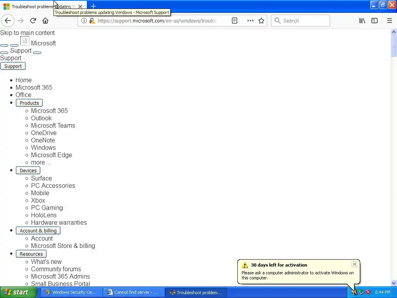This screenshot has height=298, width=397.
Task: Open PC Gaming under Devices
Action: pos(47,208)
